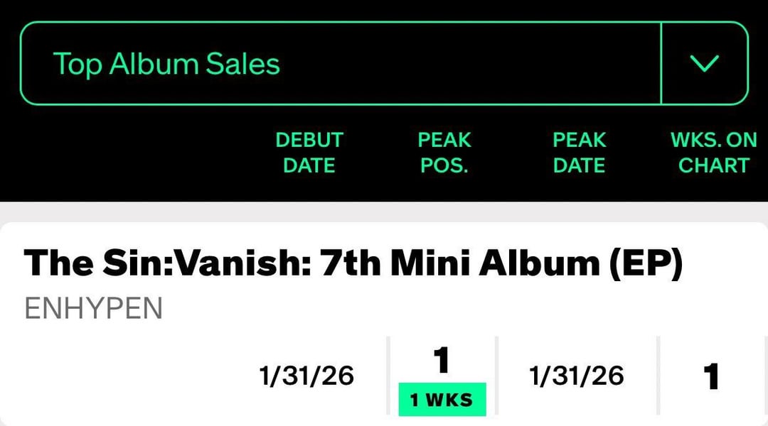This screenshot has width=768, height=426.
Task: Click the WKS. ON CHART column header
Action: point(713,152)
